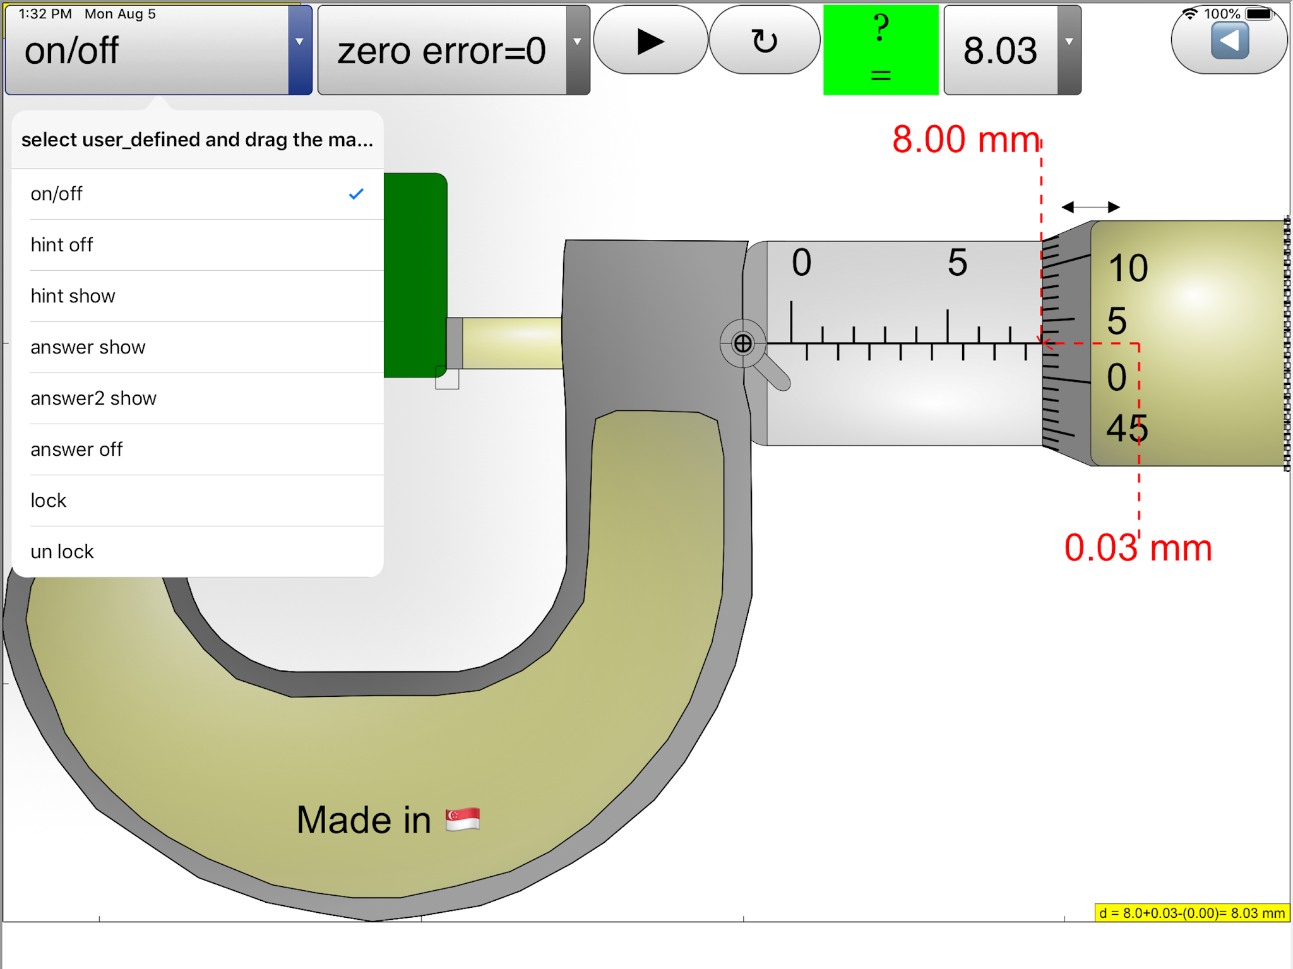
Task: Tap the blue back arrow icon
Action: [x=1229, y=42]
